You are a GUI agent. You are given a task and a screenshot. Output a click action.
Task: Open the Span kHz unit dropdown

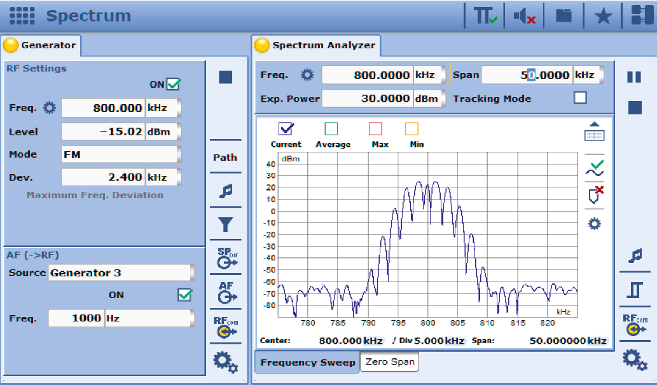click(588, 75)
